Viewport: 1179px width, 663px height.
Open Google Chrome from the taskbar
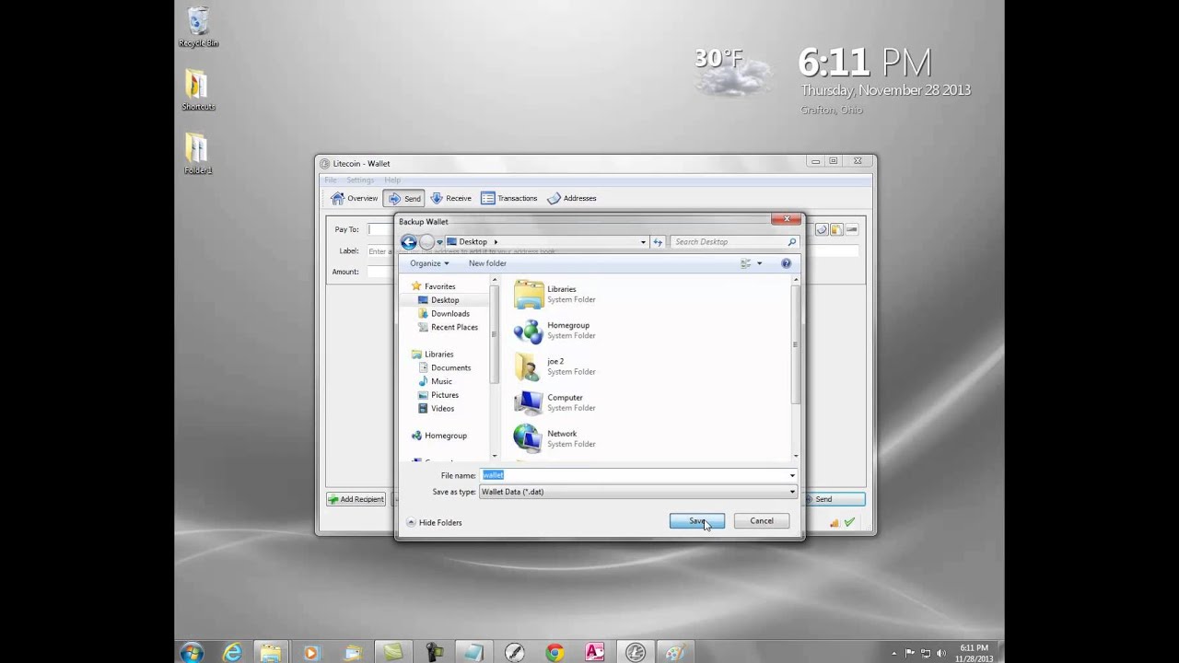point(554,652)
